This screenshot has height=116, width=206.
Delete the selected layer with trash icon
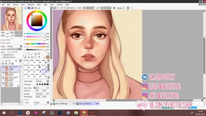click(x=12, y=64)
